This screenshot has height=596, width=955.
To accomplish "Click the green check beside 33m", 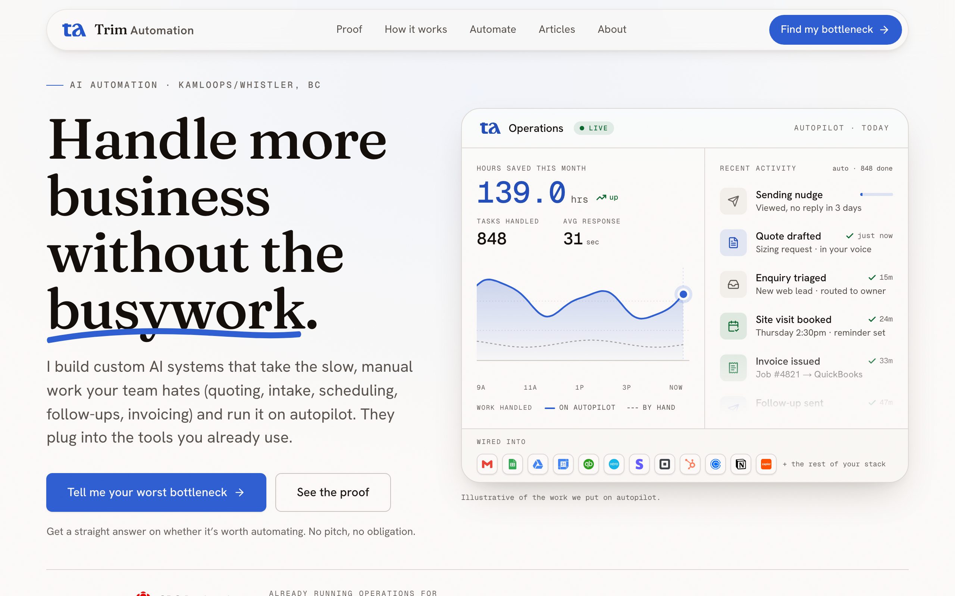I will point(872,361).
